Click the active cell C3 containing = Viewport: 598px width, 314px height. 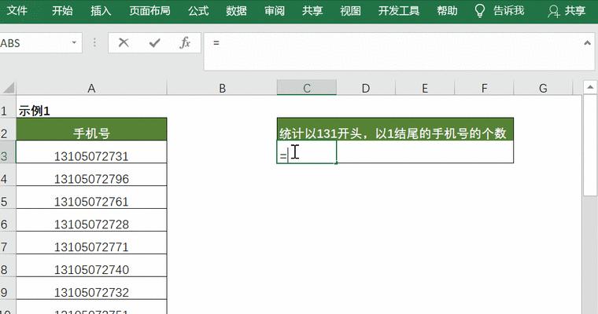point(307,152)
